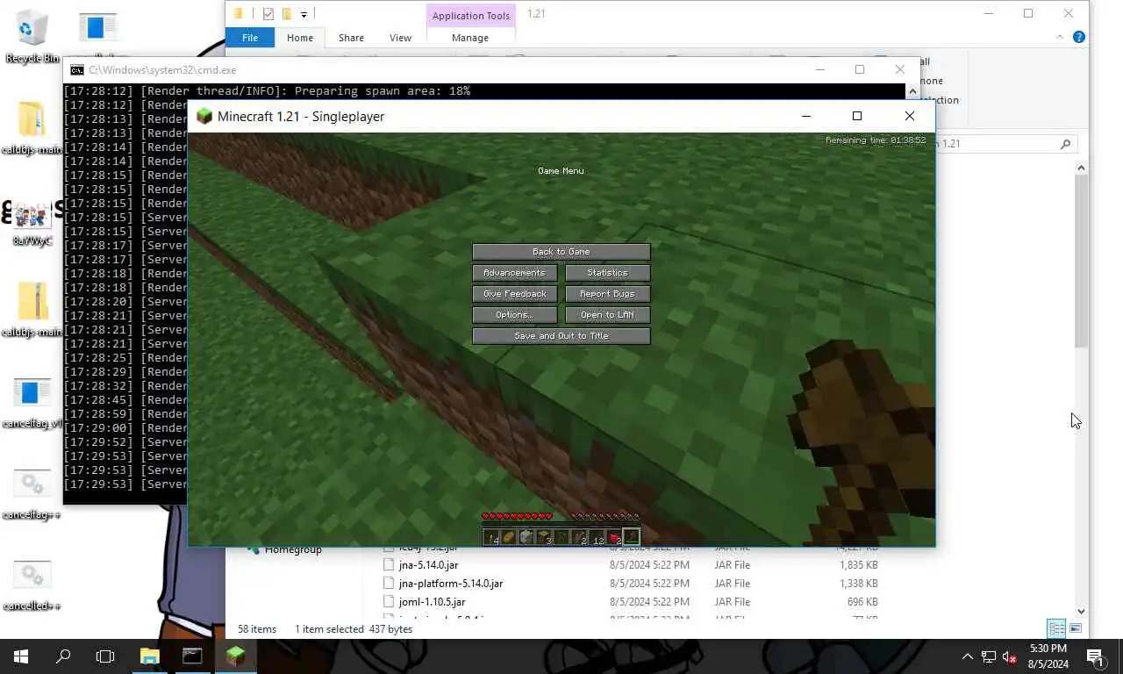Image resolution: width=1123 pixels, height=674 pixels.
Task: Select jna-5.14.0.jar file
Action: click(428, 565)
